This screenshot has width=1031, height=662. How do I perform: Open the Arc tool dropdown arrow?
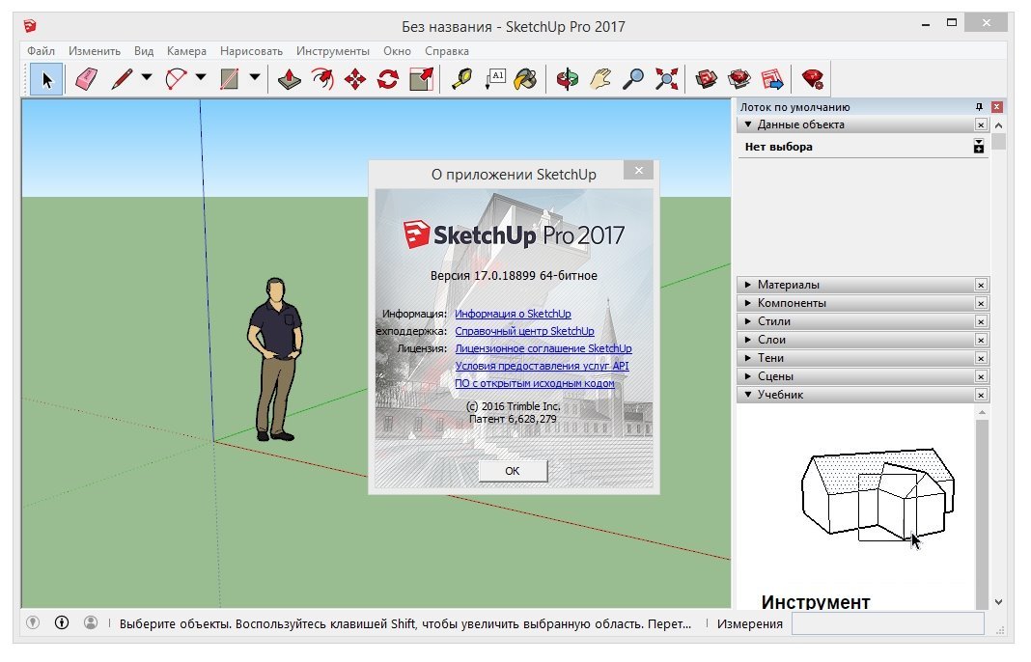tap(201, 77)
